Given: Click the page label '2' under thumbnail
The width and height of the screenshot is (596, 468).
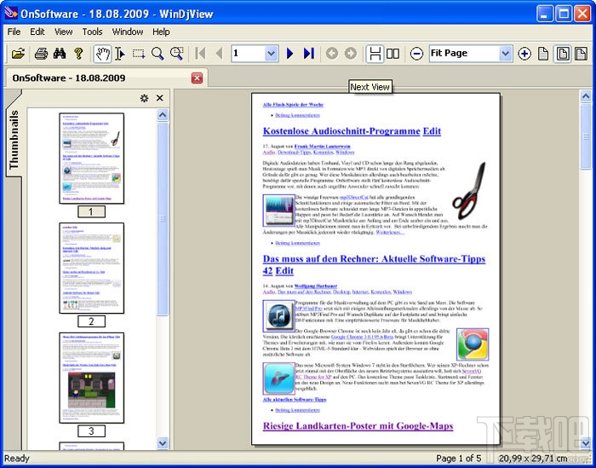Looking at the screenshot, I should click(91, 321).
